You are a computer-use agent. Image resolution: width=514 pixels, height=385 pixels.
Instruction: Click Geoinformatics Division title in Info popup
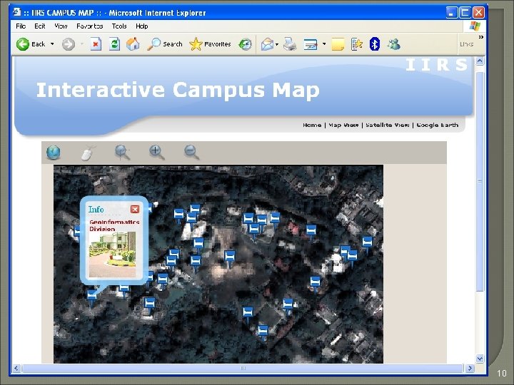click(x=114, y=225)
